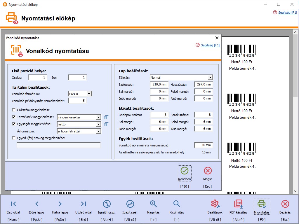The height and width of the screenshot is (224, 299).
Task: Open font settings next to Terméknév
Action: tap(106, 117)
